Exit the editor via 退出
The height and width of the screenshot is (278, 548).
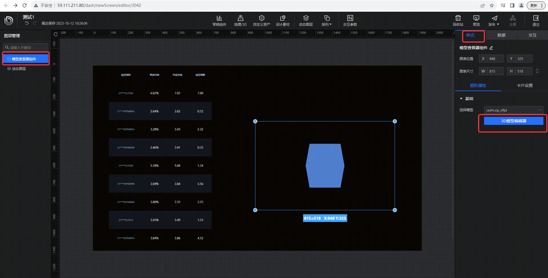tap(536, 21)
